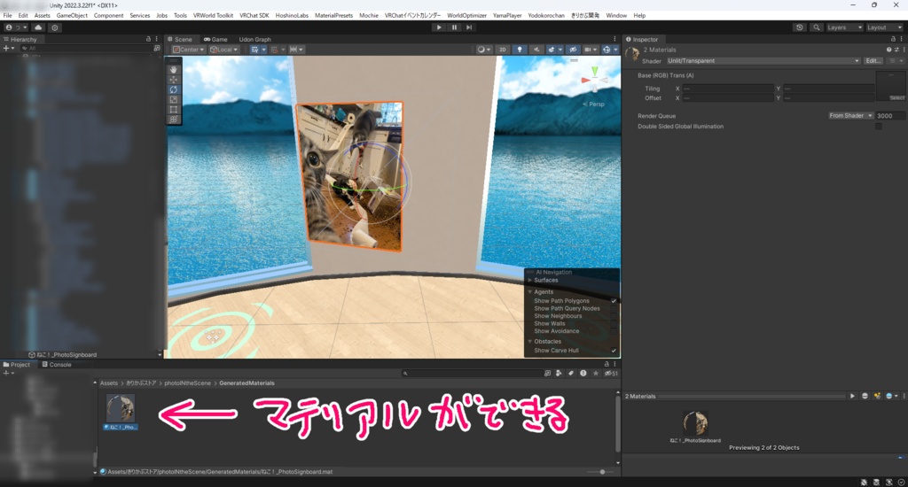
Task: Select ねこ！_PhotoSignboard in Hierarchy
Action: click(67, 354)
